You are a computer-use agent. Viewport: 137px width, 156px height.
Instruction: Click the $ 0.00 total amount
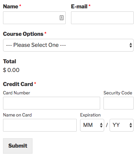(x=11, y=70)
